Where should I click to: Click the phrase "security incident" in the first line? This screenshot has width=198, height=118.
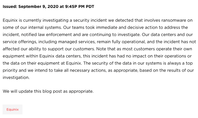(90, 20)
